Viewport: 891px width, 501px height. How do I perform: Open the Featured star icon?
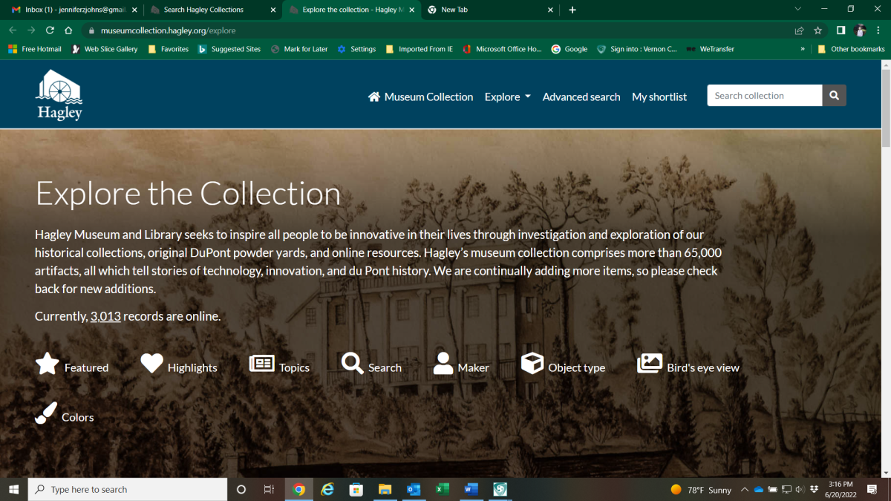[48, 364]
